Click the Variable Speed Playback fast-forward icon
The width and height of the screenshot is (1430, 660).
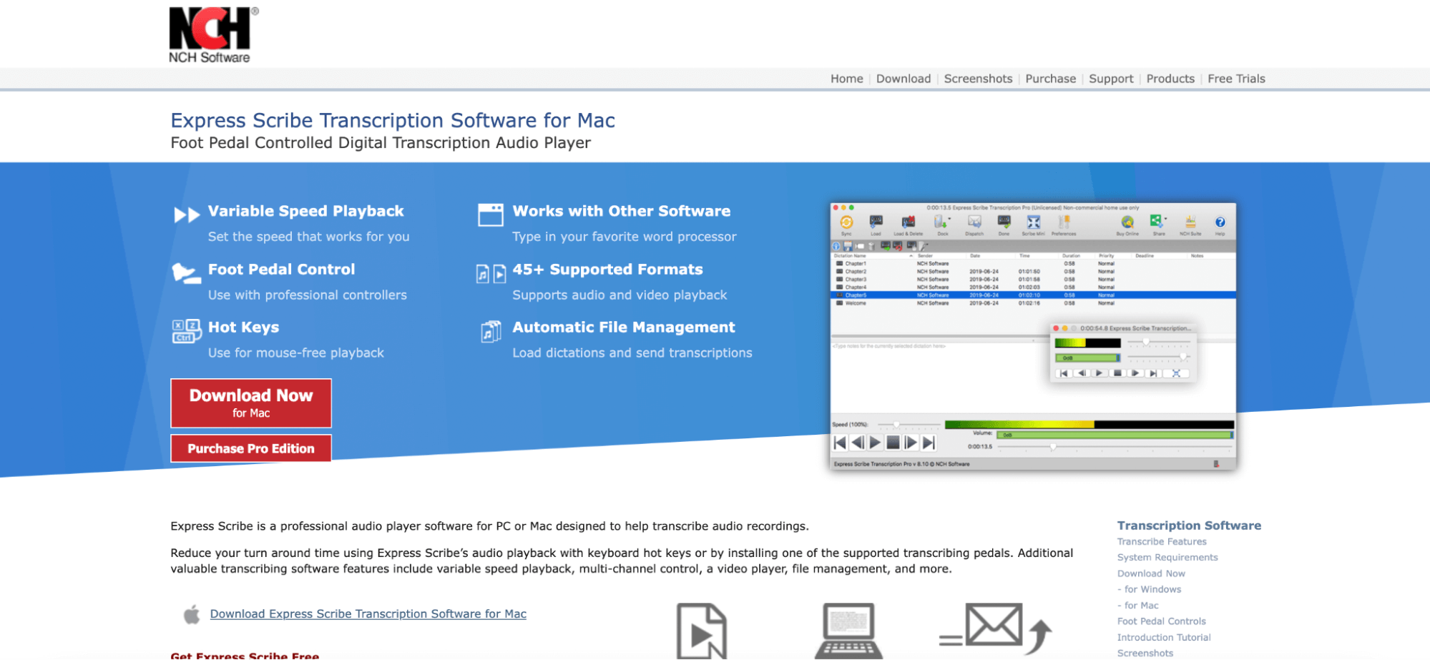pyautogui.click(x=187, y=215)
